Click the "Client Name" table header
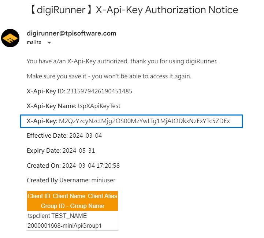The image size is (264, 238). (x=69, y=196)
